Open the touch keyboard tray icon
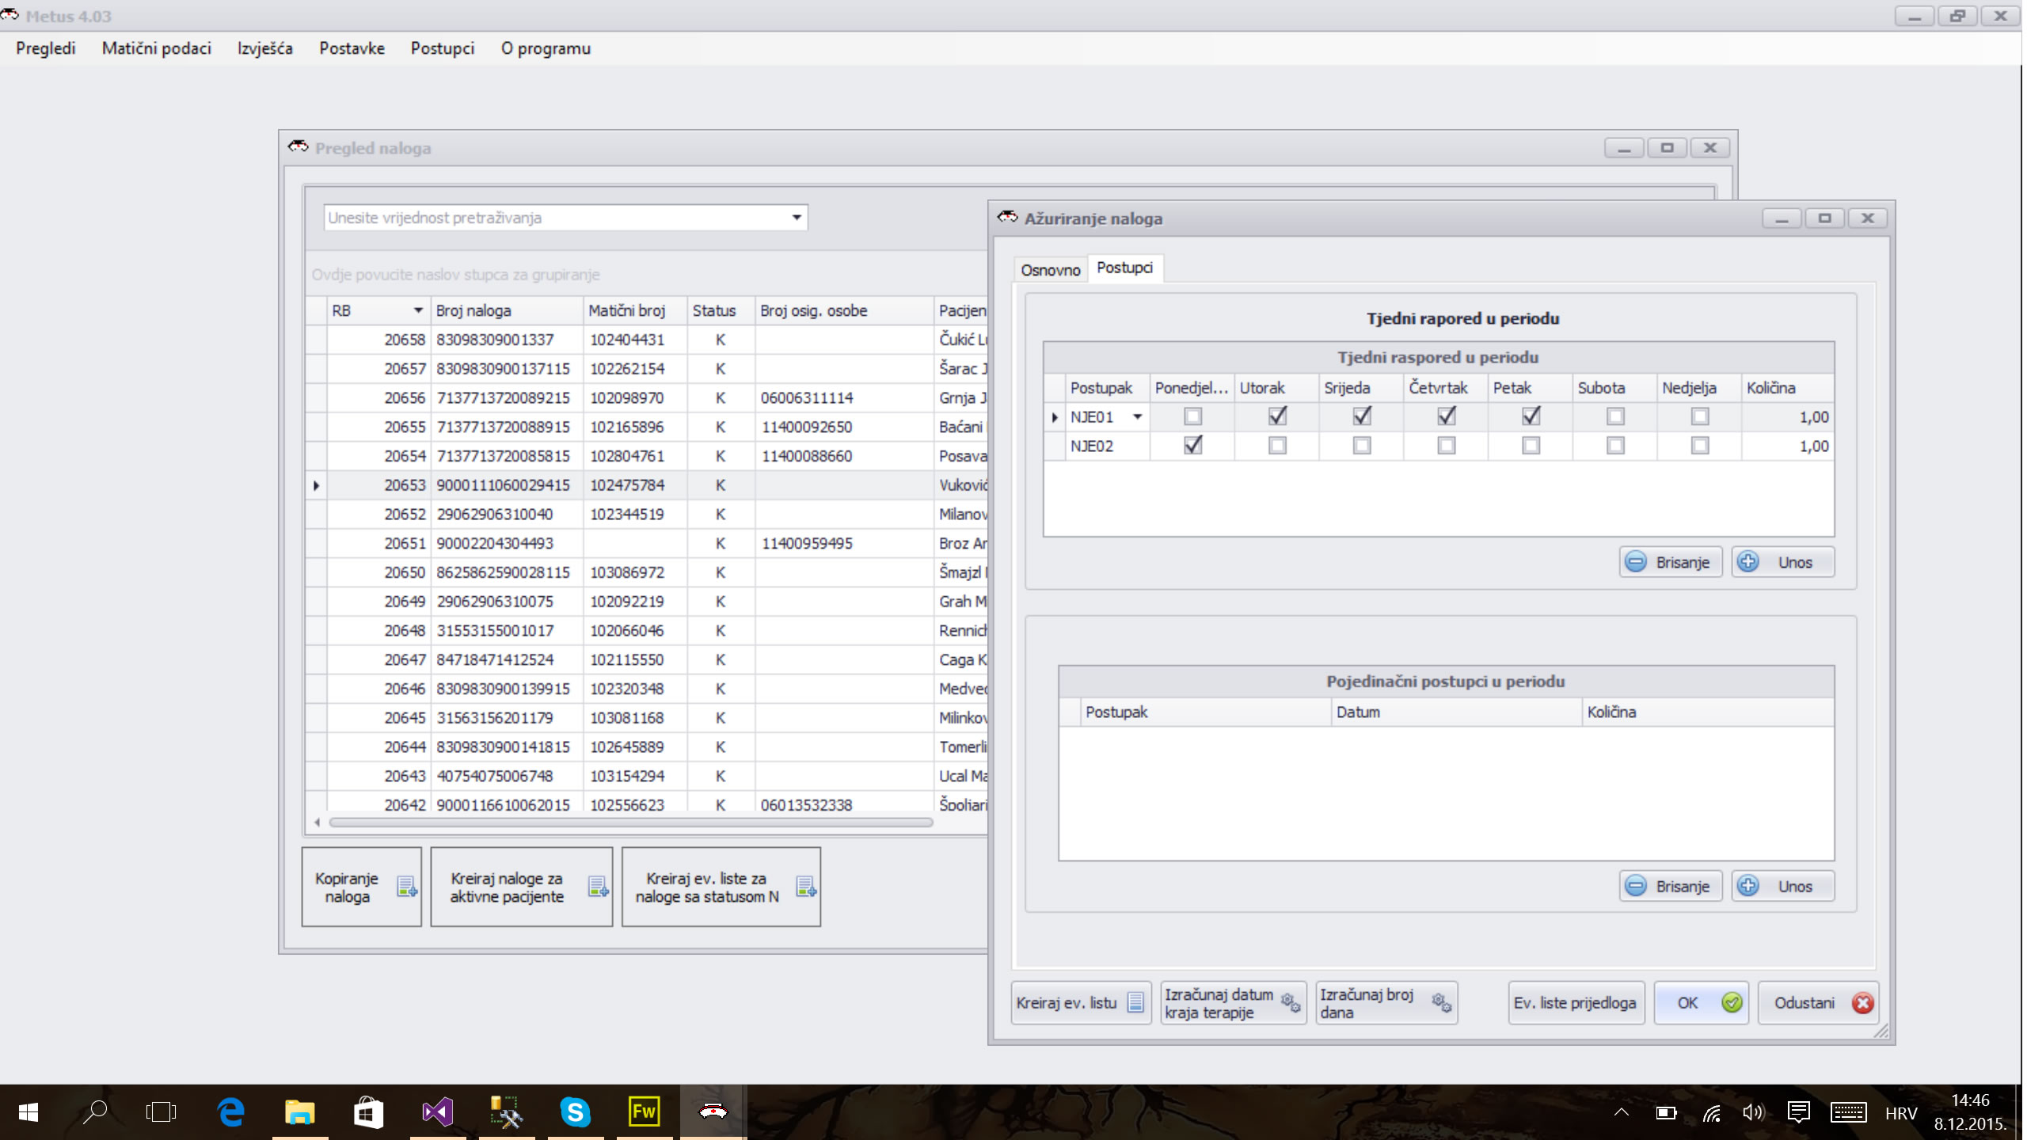This screenshot has height=1140, width=2027. tap(1848, 1112)
